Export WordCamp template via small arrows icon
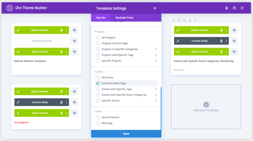This screenshot has width=253, height=141. [195, 20]
